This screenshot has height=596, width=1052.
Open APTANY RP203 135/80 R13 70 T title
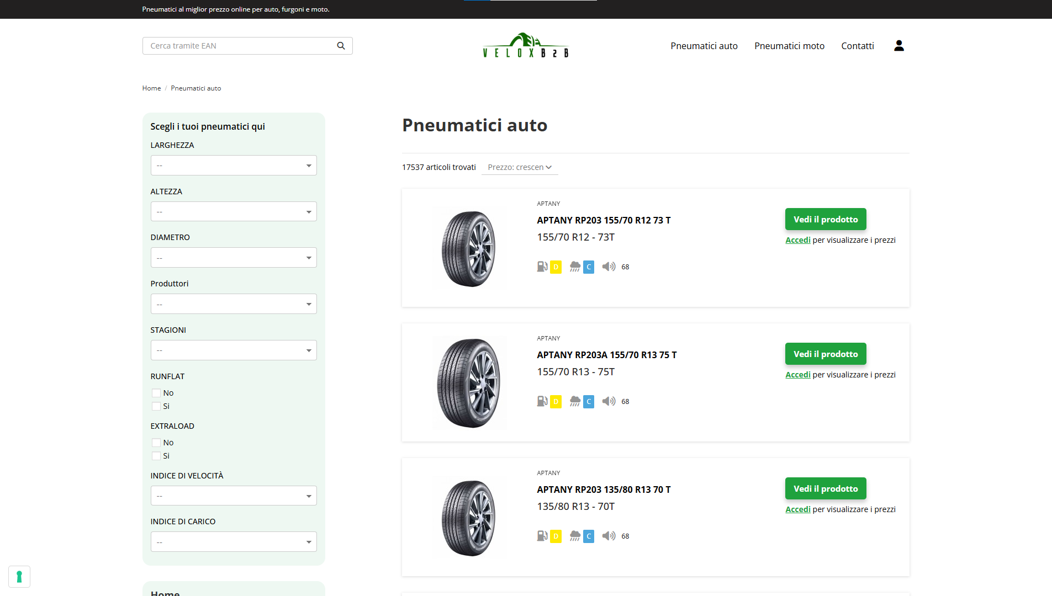point(604,489)
